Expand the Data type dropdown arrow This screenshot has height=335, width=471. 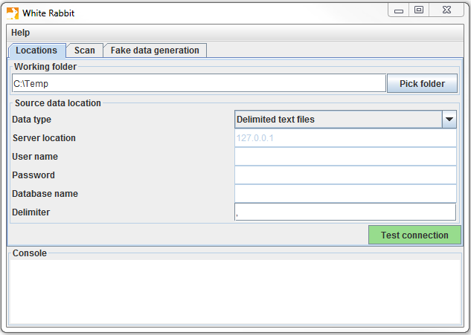tap(449, 120)
